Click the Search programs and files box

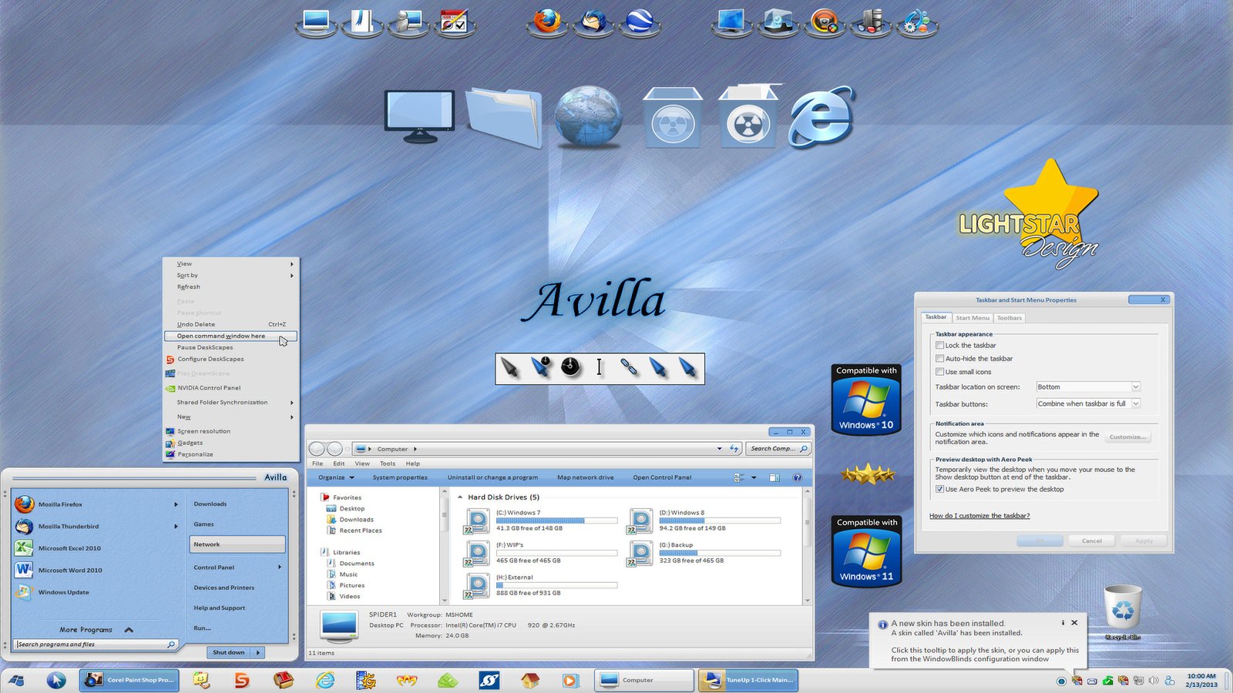point(97,644)
